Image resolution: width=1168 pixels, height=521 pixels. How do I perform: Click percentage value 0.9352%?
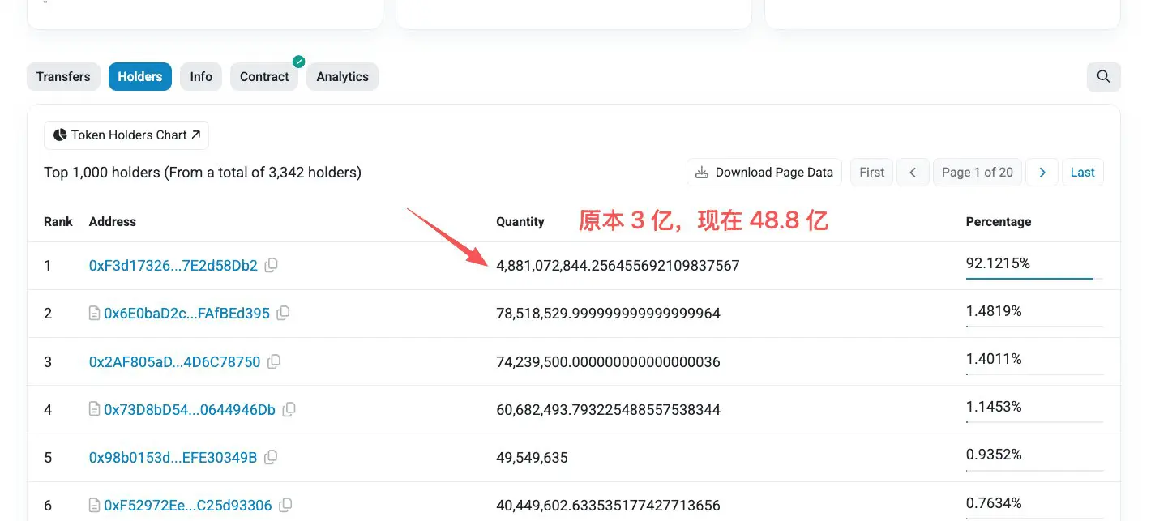[x=994, y=454]
